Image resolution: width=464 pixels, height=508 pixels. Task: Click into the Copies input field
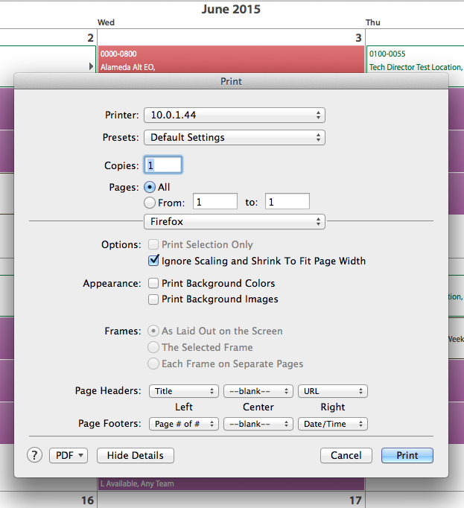163,165
